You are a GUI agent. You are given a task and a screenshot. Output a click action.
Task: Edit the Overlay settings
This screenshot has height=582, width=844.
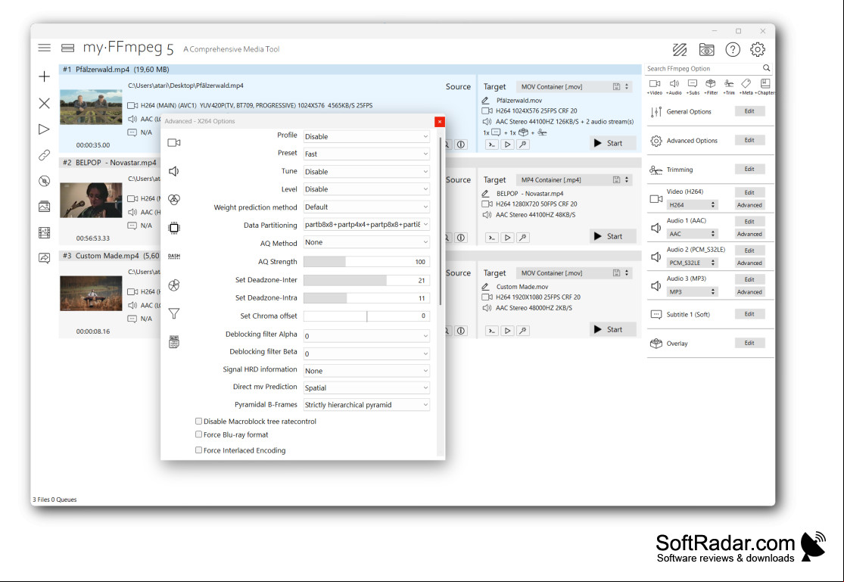[749, 343]
